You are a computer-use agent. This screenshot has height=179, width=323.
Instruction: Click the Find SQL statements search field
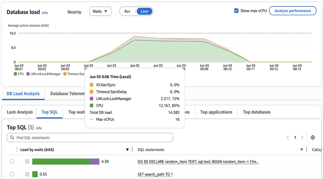(x=90, y=138)
